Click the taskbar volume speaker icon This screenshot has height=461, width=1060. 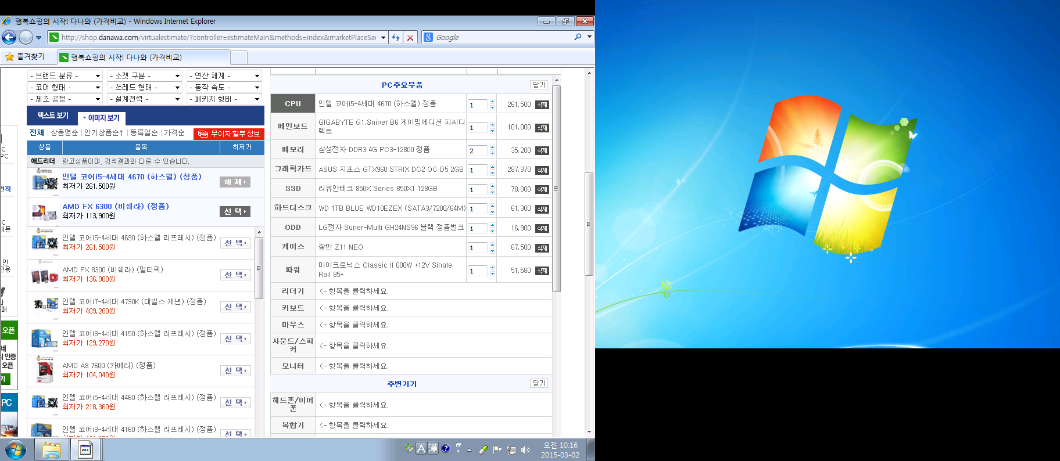[x=526, y=450]
